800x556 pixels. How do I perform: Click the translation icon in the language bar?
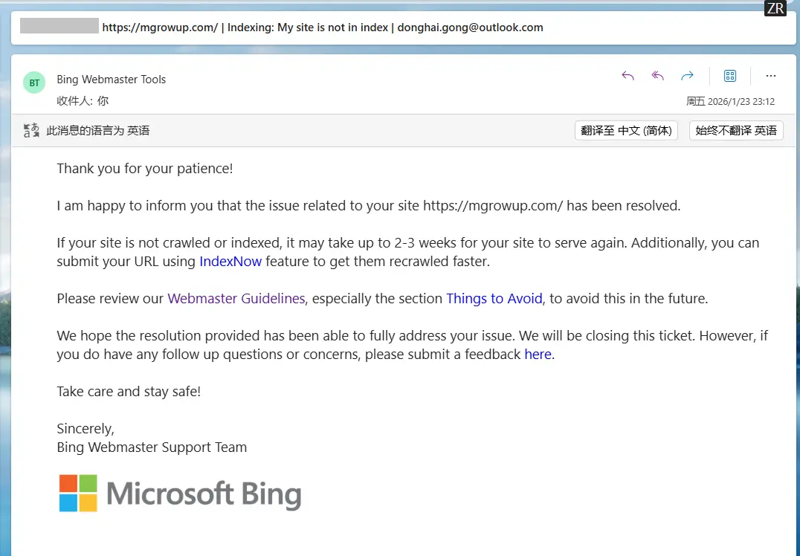(x=31, y=131)
